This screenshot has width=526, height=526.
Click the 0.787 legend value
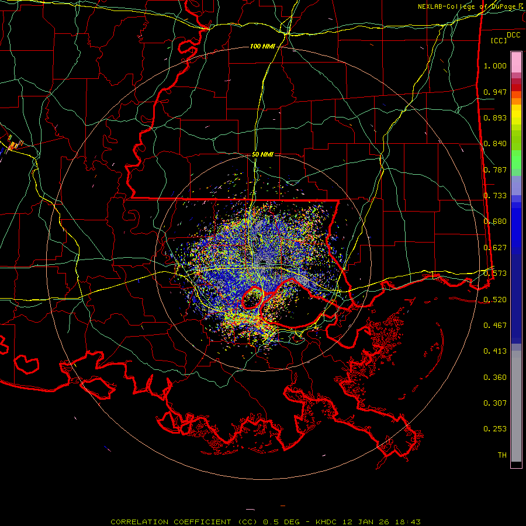[x=495, y=169]
